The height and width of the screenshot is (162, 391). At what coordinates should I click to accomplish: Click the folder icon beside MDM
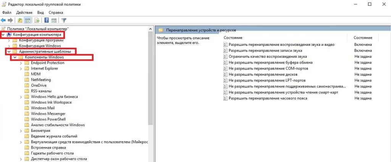[x=27, y=74]
